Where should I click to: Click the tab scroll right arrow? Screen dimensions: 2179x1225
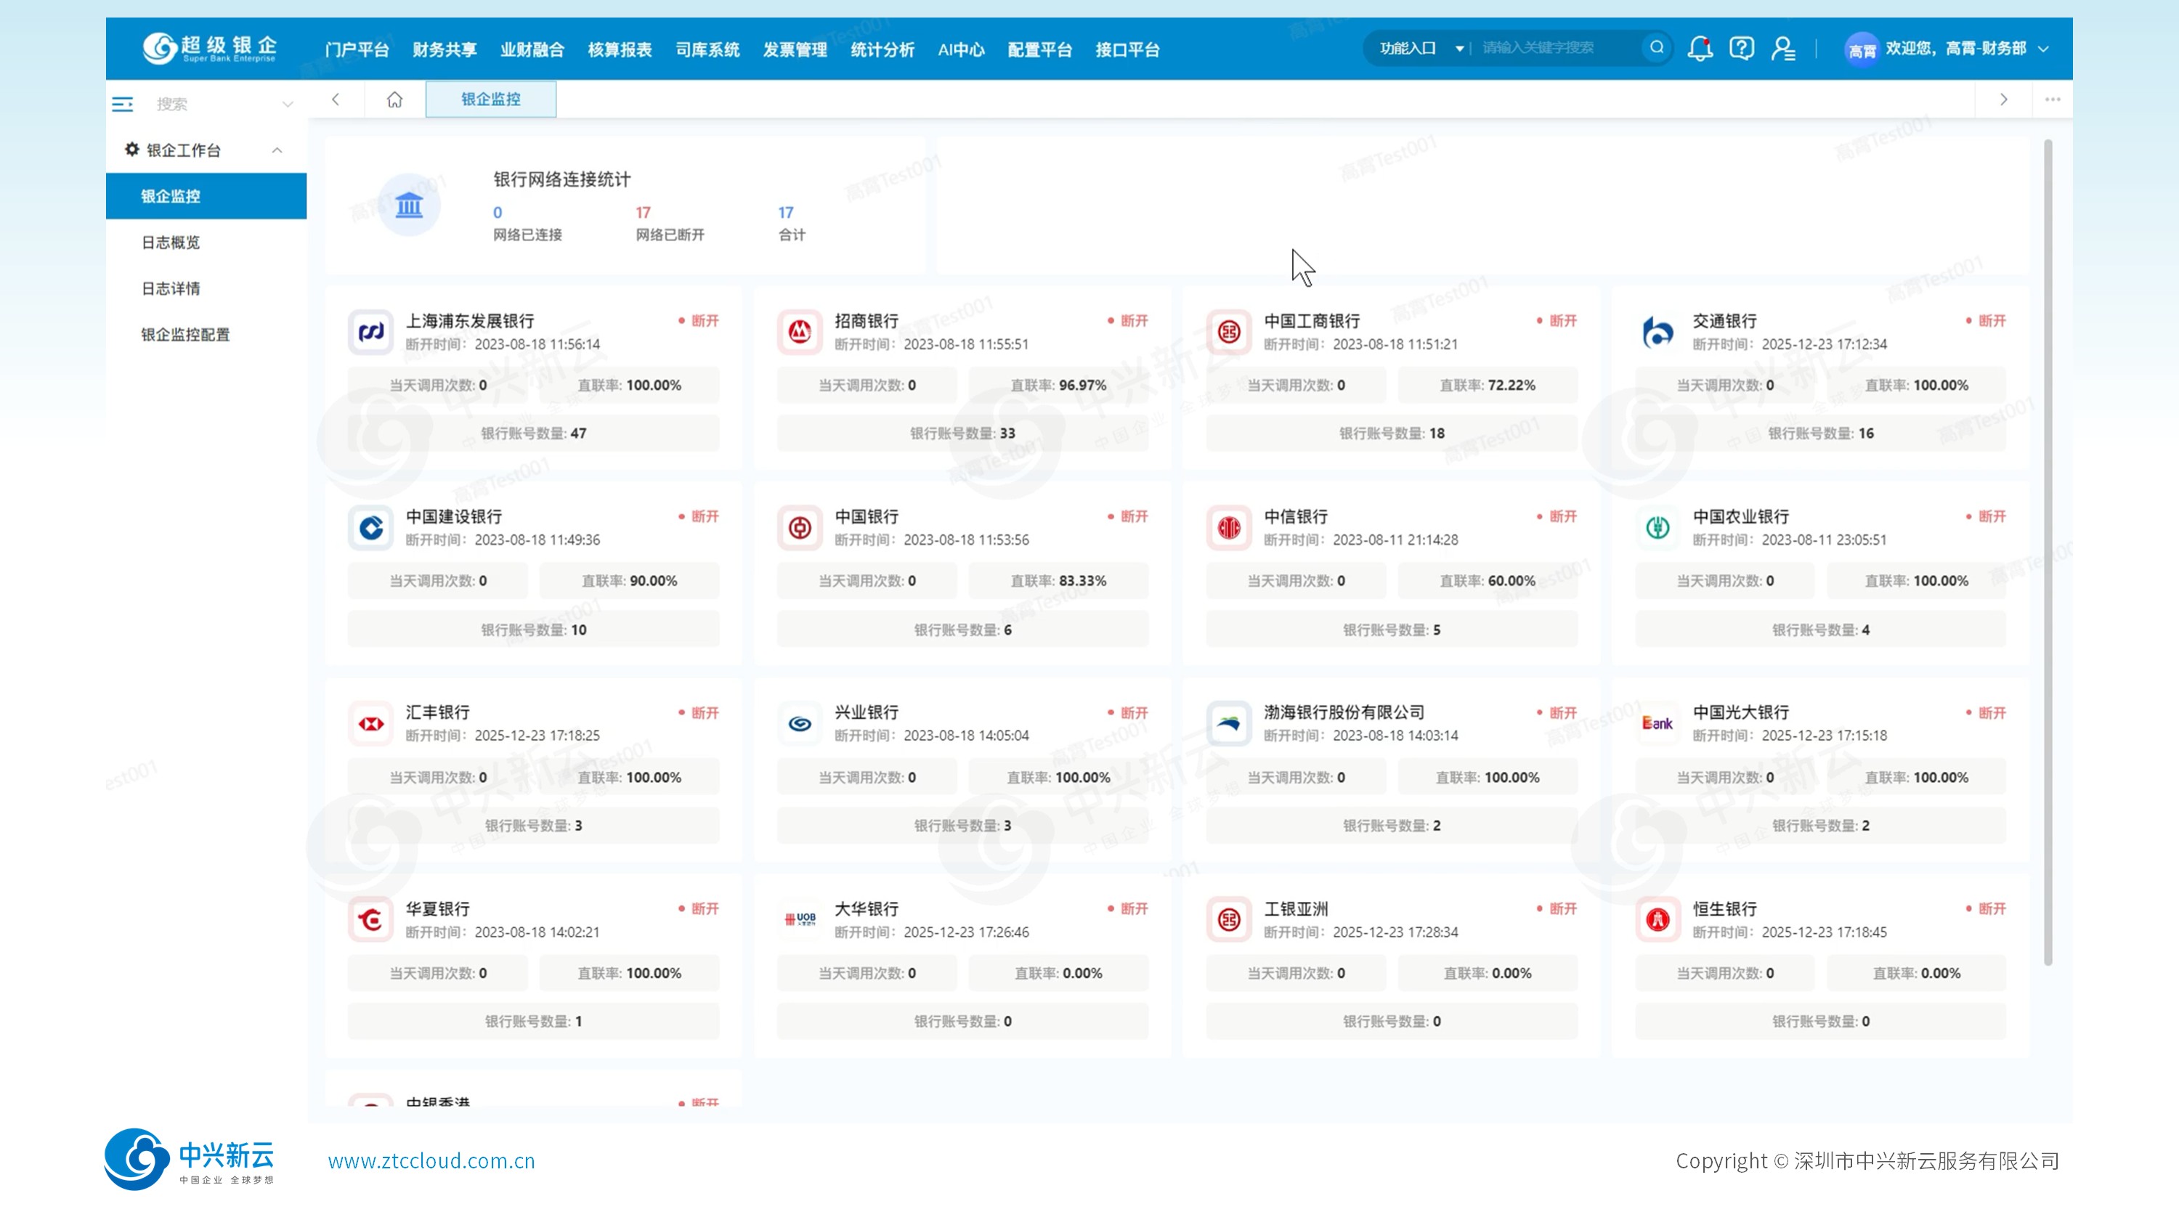point(2003,99)
